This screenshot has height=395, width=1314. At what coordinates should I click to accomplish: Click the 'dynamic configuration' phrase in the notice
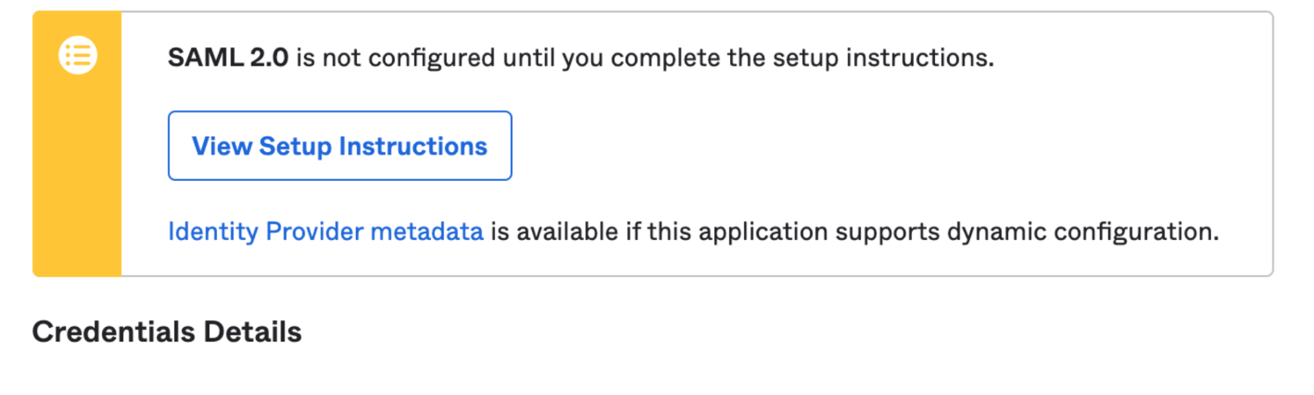pos(1082,232)
